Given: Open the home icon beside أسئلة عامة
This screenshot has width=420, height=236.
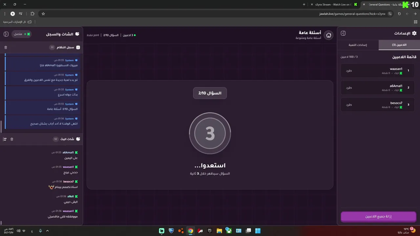Looking at the screenshot, I should (x=328, y=35).
